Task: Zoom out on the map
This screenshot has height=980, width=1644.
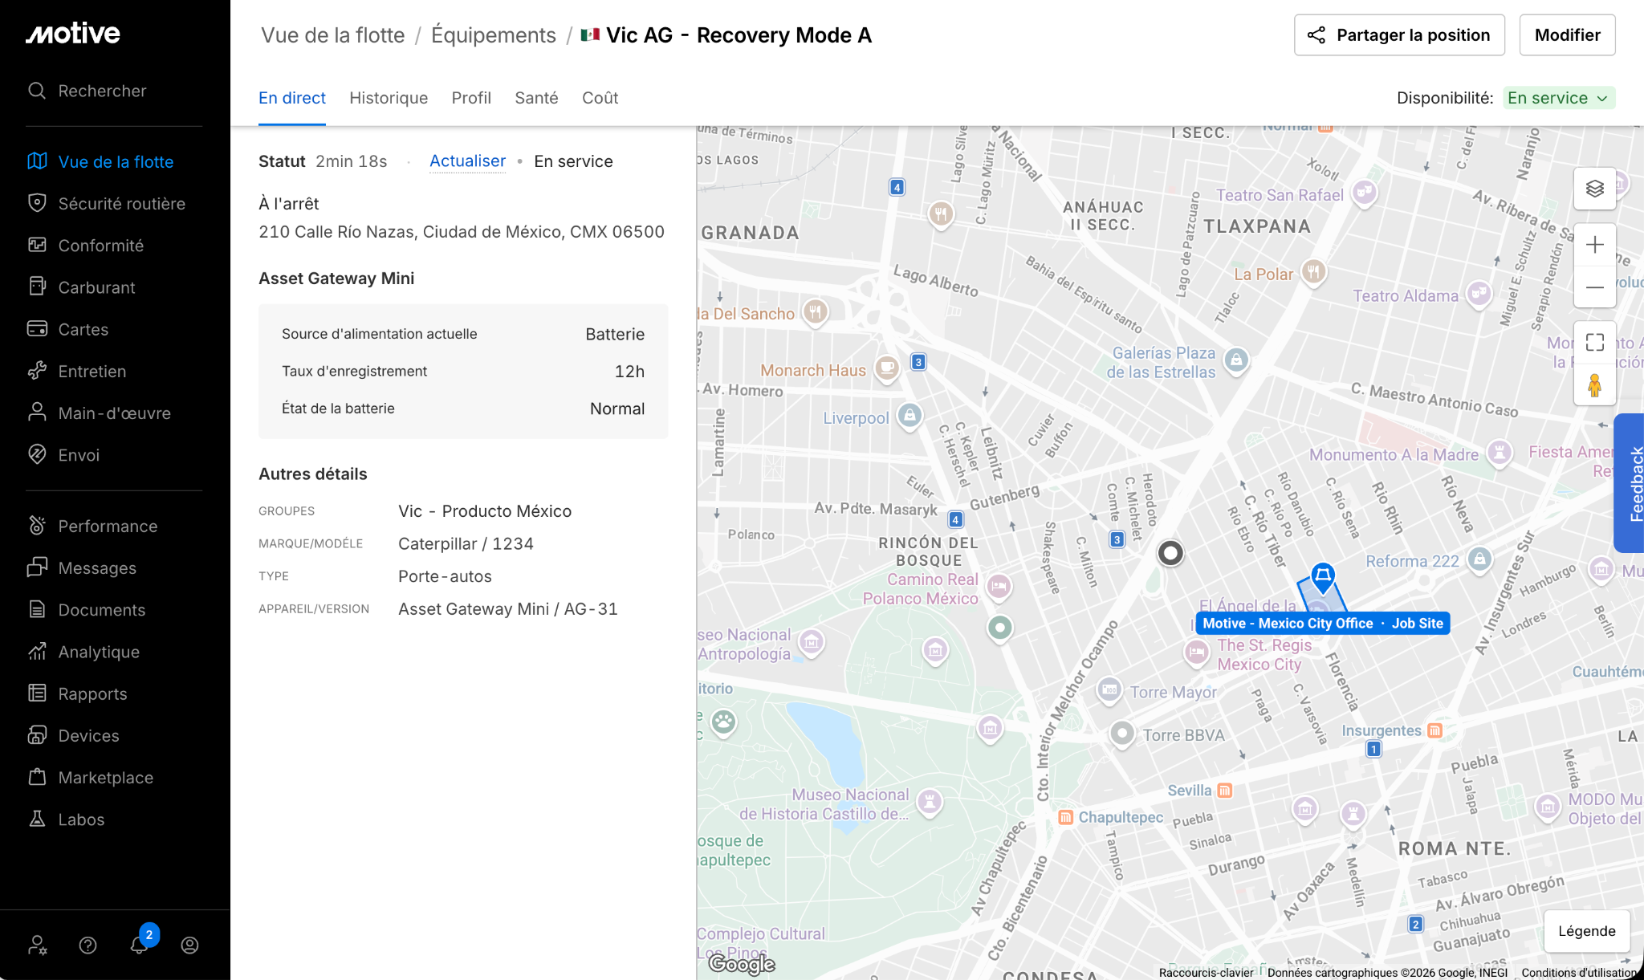Action: pos(1594,287)
